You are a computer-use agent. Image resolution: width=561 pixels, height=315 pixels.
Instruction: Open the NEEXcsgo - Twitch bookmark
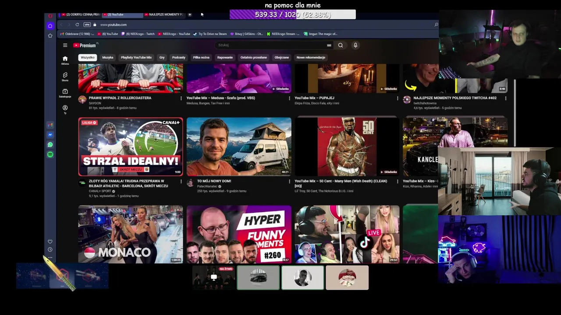pyautogui.click(x=139, y=34)
